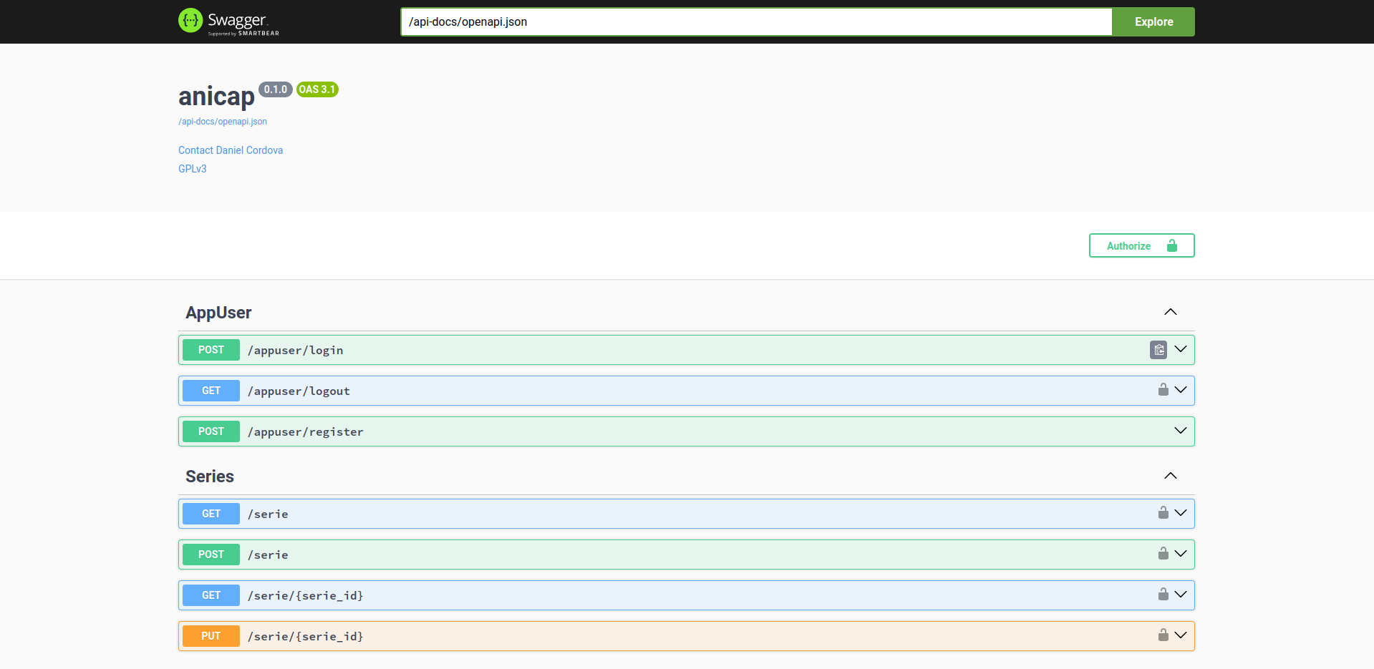Click the lock icon on GET /appuser/logout

pos(1162,390)
